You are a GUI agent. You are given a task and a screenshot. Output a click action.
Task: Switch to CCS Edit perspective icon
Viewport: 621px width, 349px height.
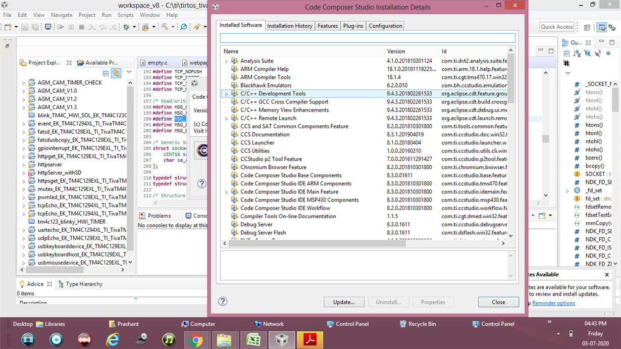coord(601,27)
